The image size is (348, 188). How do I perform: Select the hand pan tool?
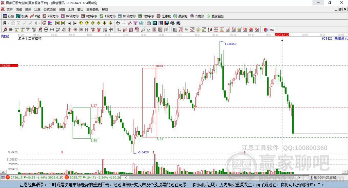click(118, 23)
